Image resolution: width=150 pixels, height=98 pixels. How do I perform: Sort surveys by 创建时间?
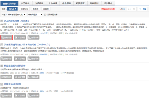click(24, 9)
